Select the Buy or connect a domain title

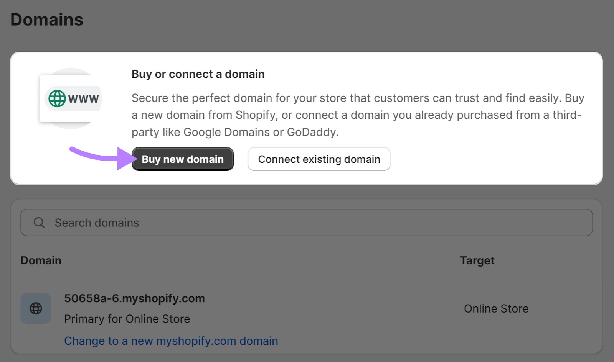(198, 74)
